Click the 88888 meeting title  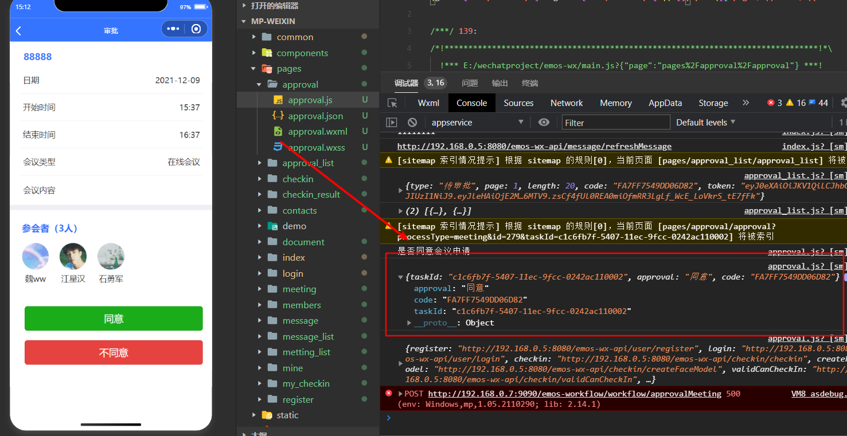click(x=38, y=57)
